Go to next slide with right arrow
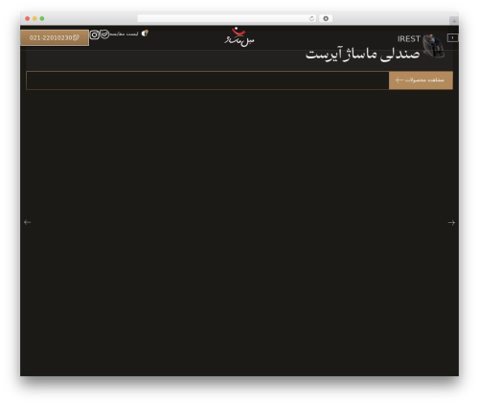The width and height of the screenshot is (479, 405). click(x=451, y=223)
